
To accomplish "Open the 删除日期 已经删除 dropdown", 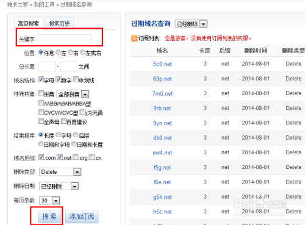I will (x=59, y=186).
